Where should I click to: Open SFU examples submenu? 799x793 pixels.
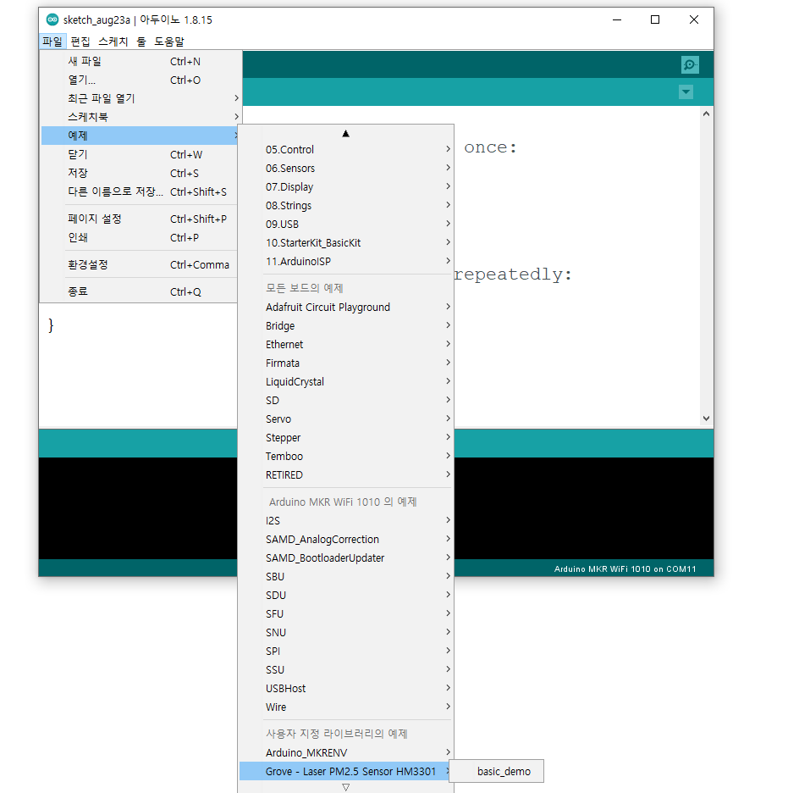[x=346, y=613]
